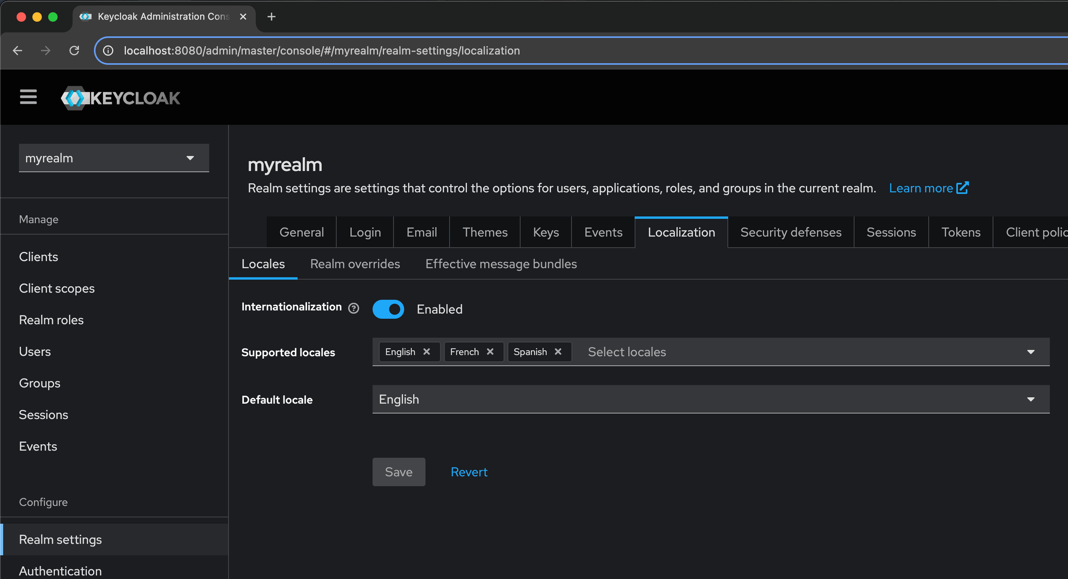Reload the page
This screenshot has width=1068, height=579.
74,51
